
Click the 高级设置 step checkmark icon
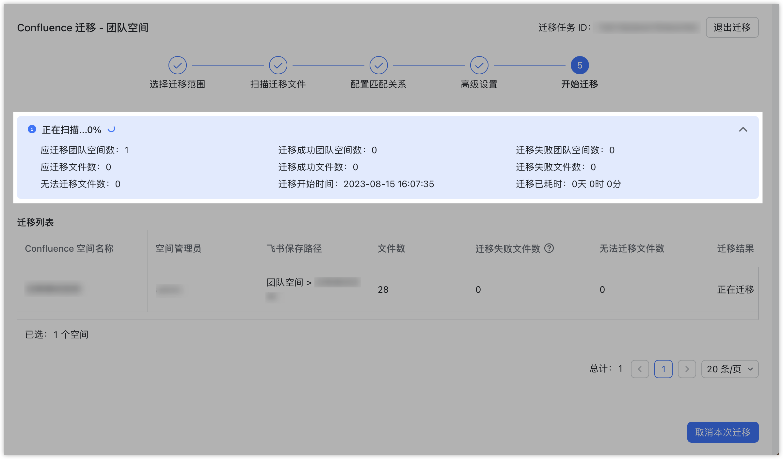479,65
